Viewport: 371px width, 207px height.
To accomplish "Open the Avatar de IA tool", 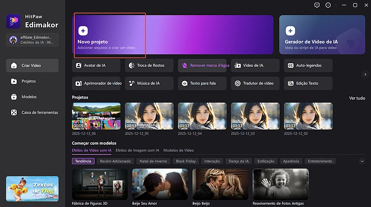I will pyautogui.click(x=96, y=65).
